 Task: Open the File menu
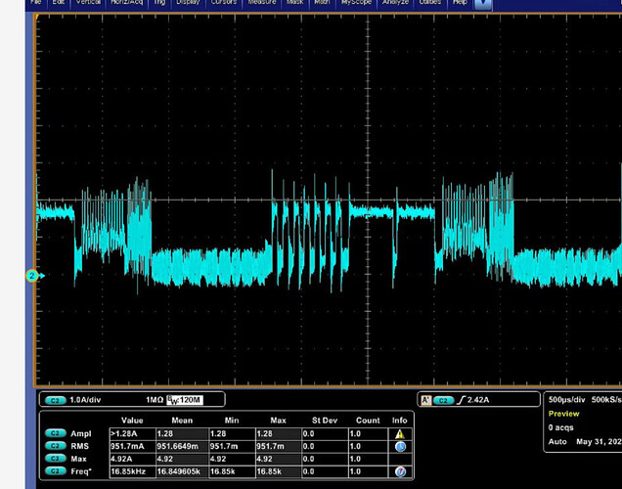[36, 2]
